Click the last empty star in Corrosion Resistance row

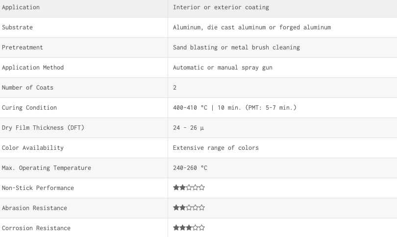coord(202,228)
